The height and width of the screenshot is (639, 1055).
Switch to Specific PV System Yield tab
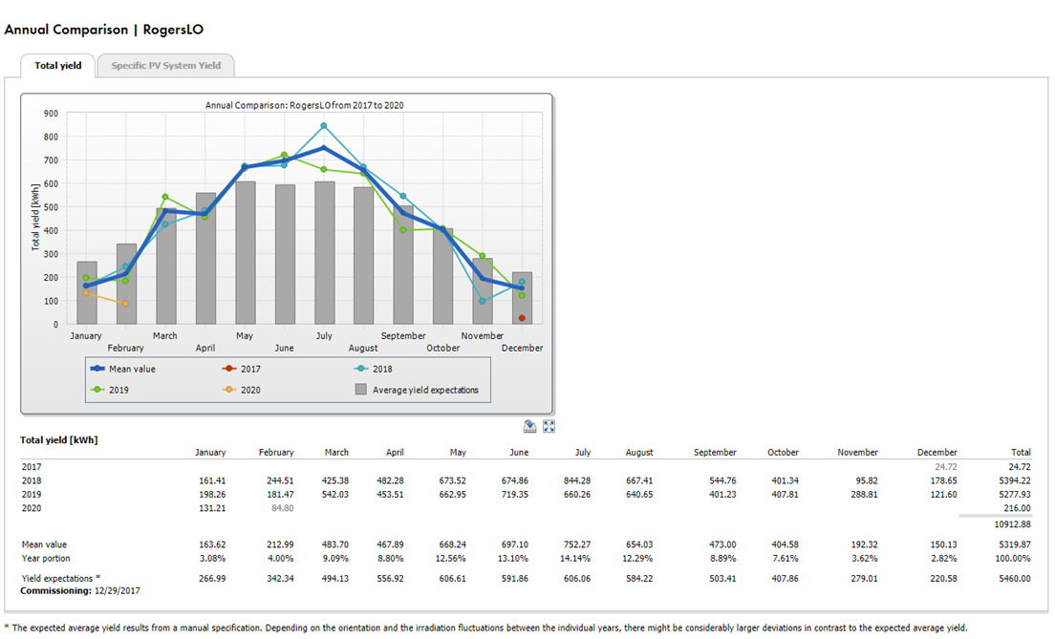165,66
